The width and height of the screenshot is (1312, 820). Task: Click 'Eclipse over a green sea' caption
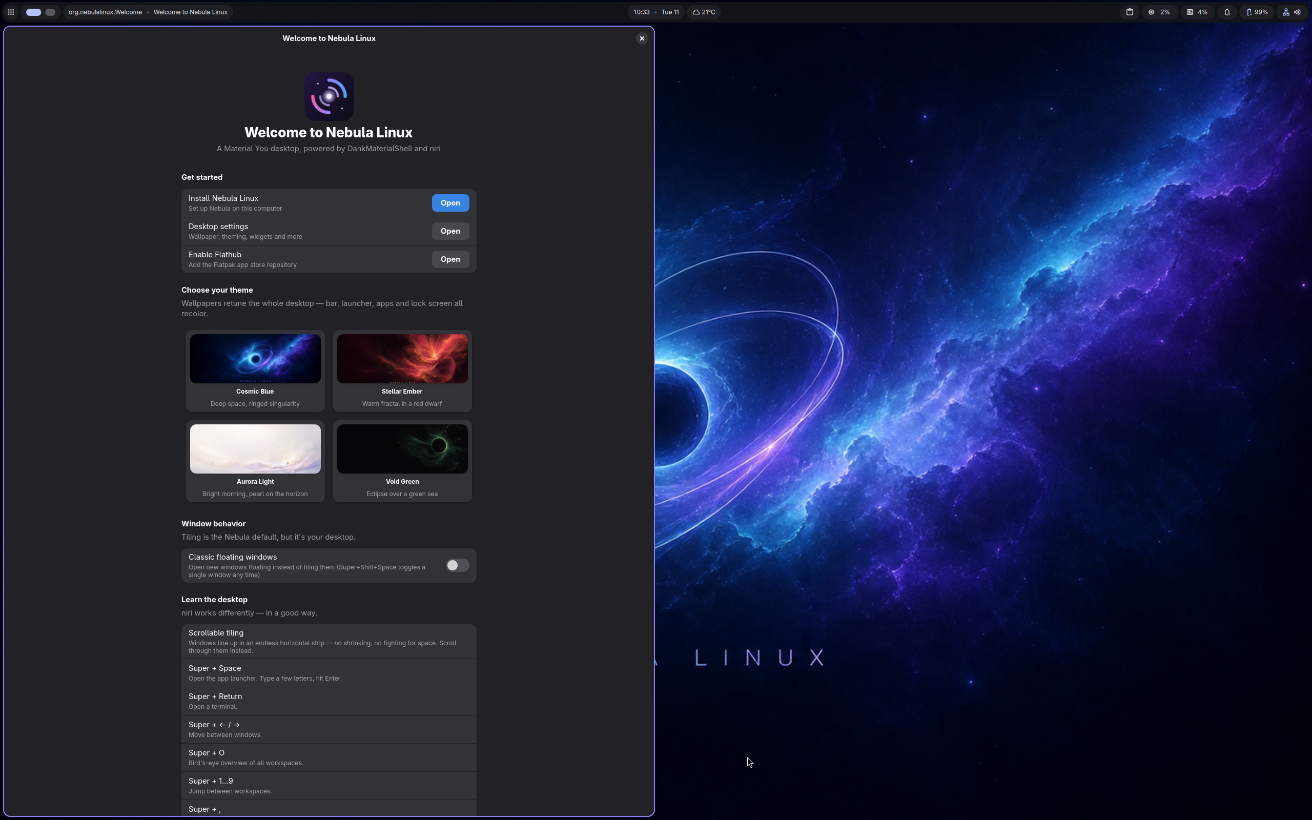click(x=402, y=494)
